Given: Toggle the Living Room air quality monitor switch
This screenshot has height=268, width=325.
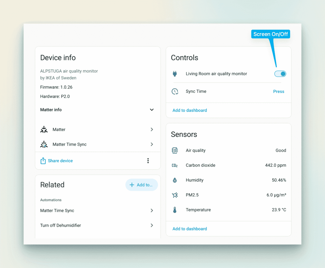Looking at the screenshot, I should 280,74.
